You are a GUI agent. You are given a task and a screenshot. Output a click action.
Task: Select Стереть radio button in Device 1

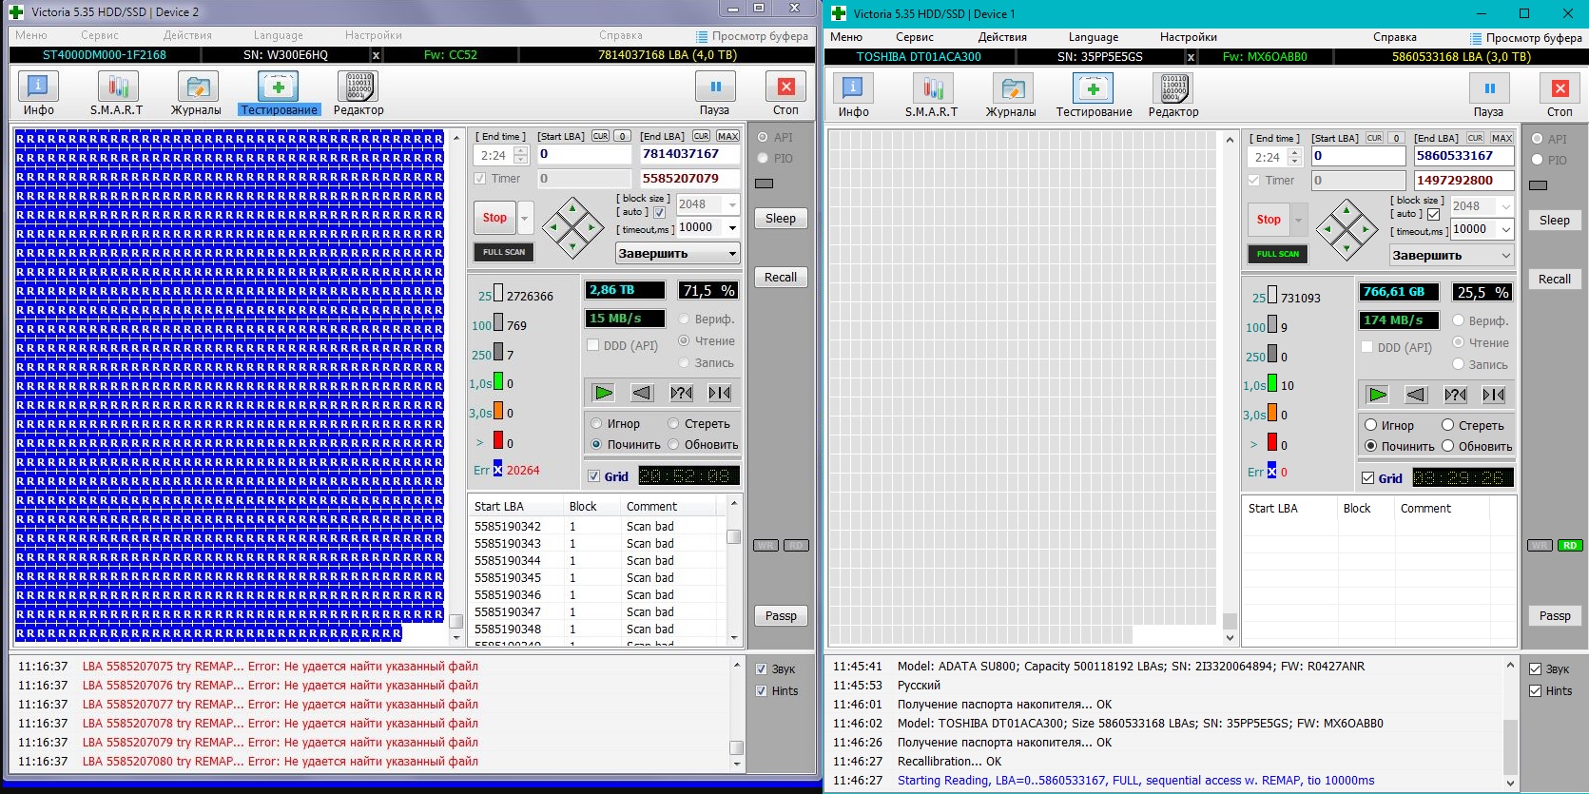(x=1447, y=425)
